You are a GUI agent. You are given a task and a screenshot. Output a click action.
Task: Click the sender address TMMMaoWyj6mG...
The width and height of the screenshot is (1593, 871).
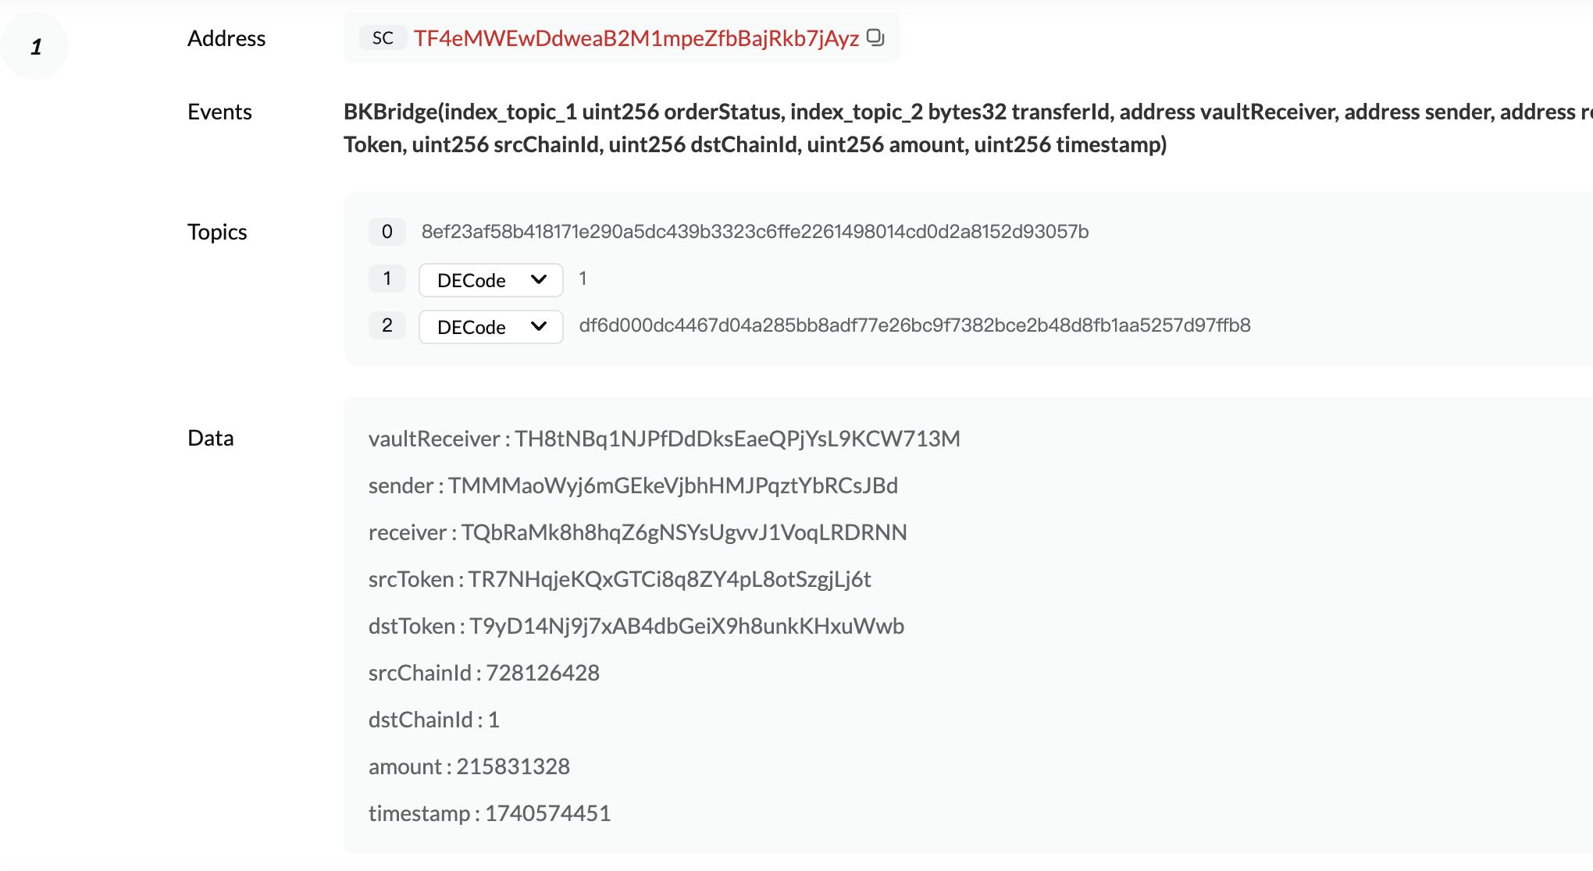(x=672, y=485)
